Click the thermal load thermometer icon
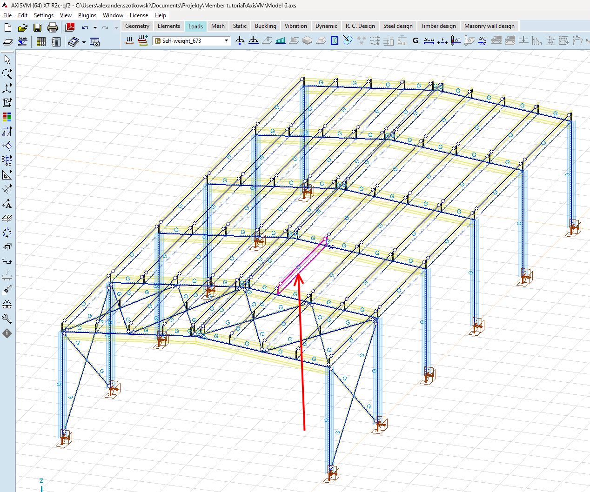590x492 pixels. click(456, 41)
